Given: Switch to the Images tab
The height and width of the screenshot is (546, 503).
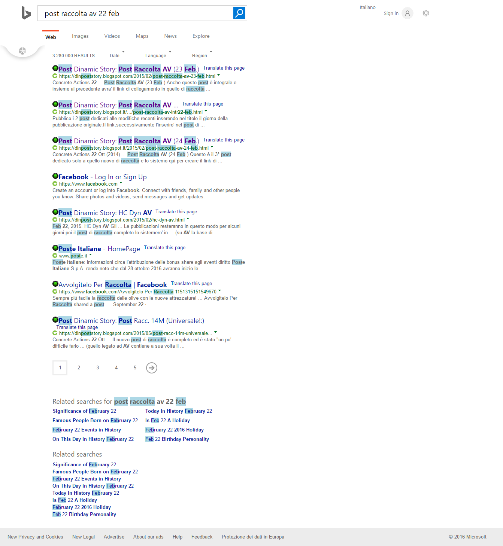Looking at the screenshot, I should 80,36.
